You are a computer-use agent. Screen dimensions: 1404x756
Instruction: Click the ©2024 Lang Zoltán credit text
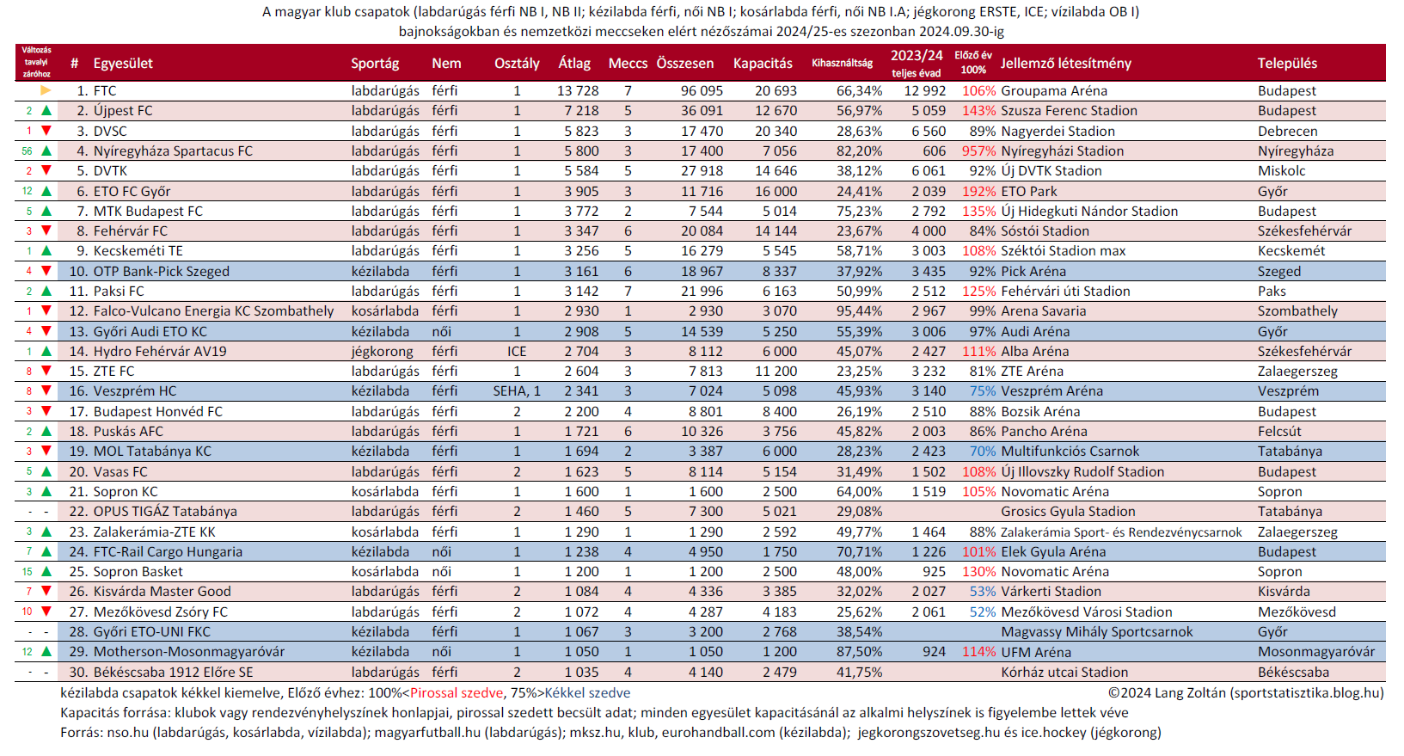tap(1246, 692)
